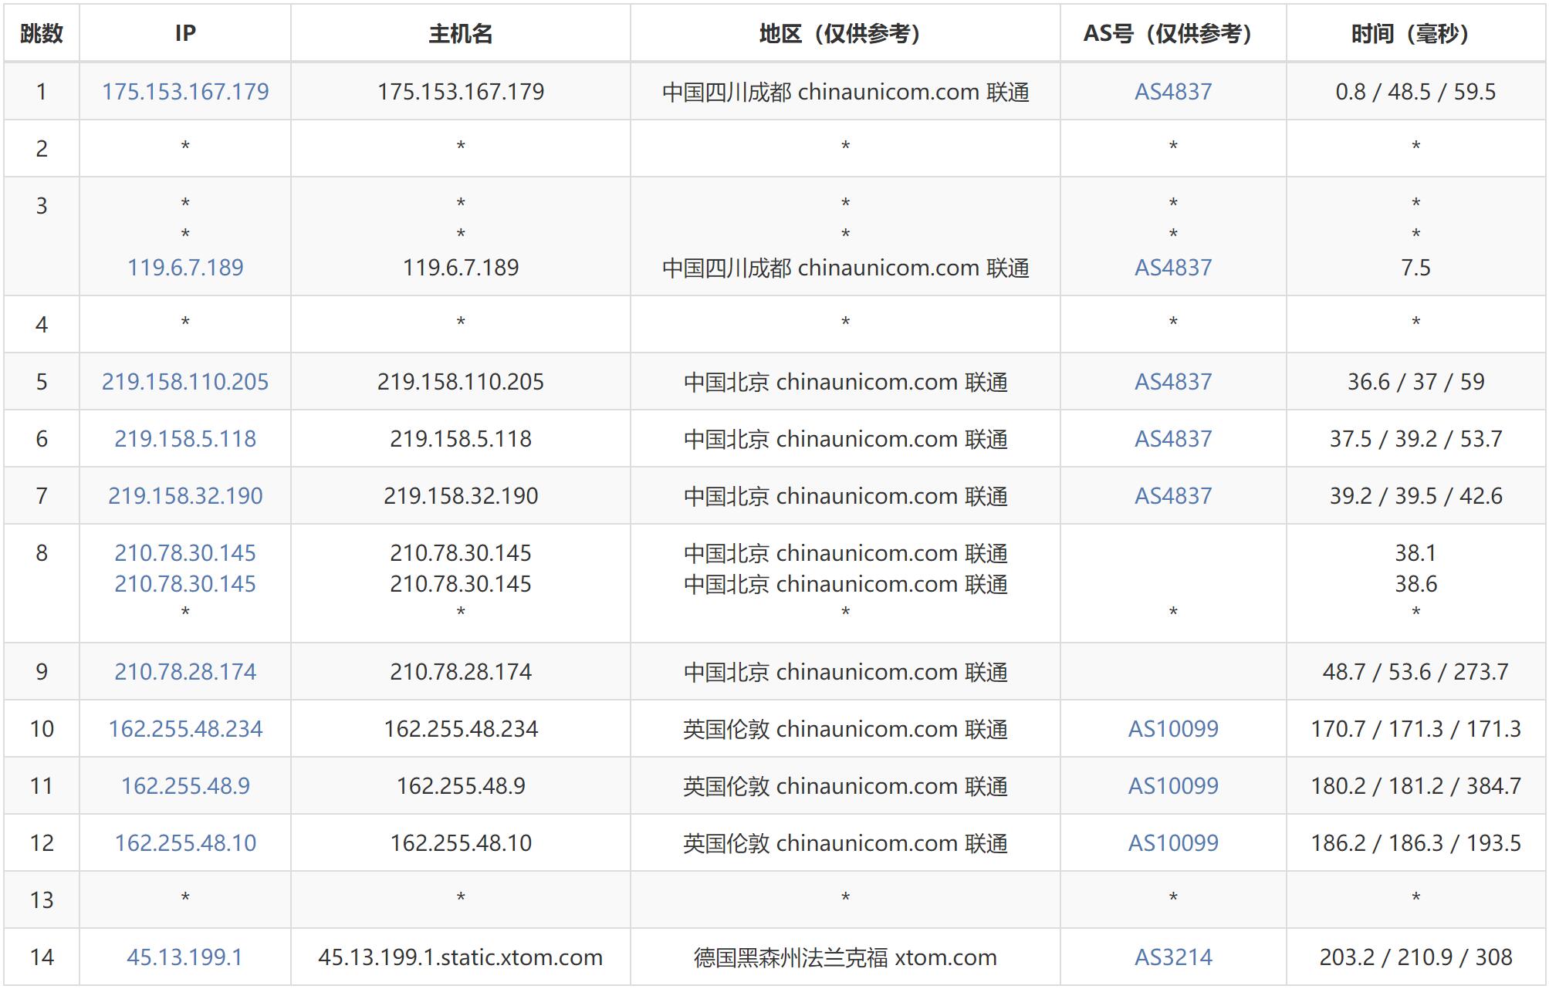
Task: Select hostname 175.153.167.179 in host column
Action: [x=461, y=92]
